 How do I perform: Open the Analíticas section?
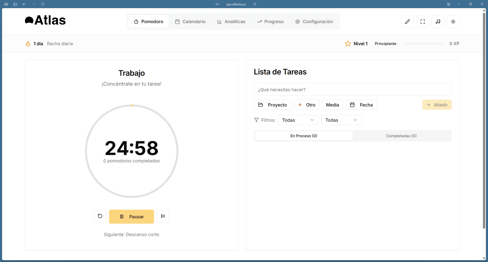pos(231,22)
